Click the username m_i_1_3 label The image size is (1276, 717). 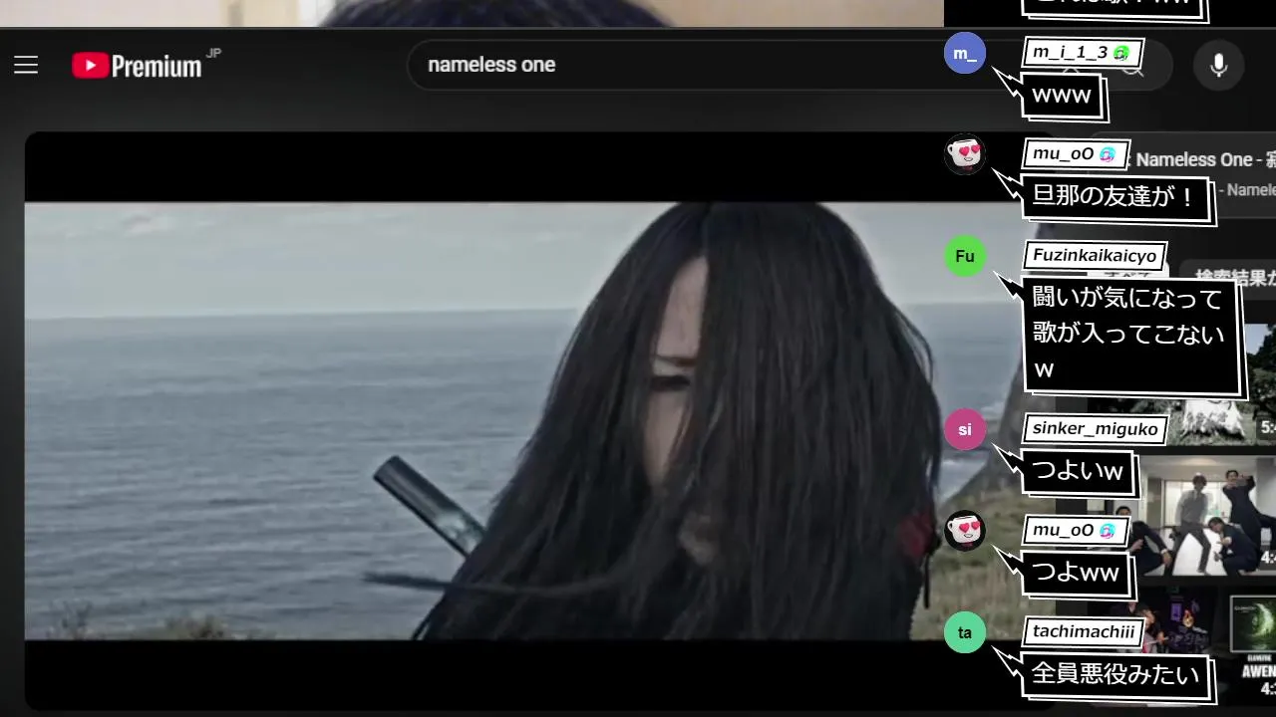click(1082, 53)
